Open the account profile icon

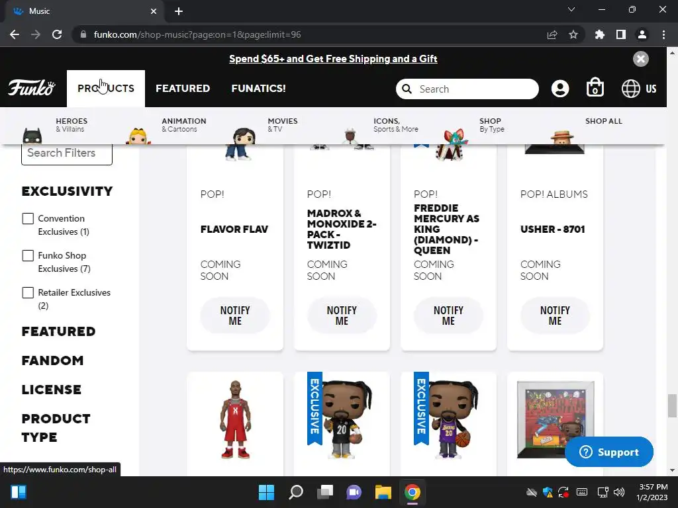coord(560,89)
